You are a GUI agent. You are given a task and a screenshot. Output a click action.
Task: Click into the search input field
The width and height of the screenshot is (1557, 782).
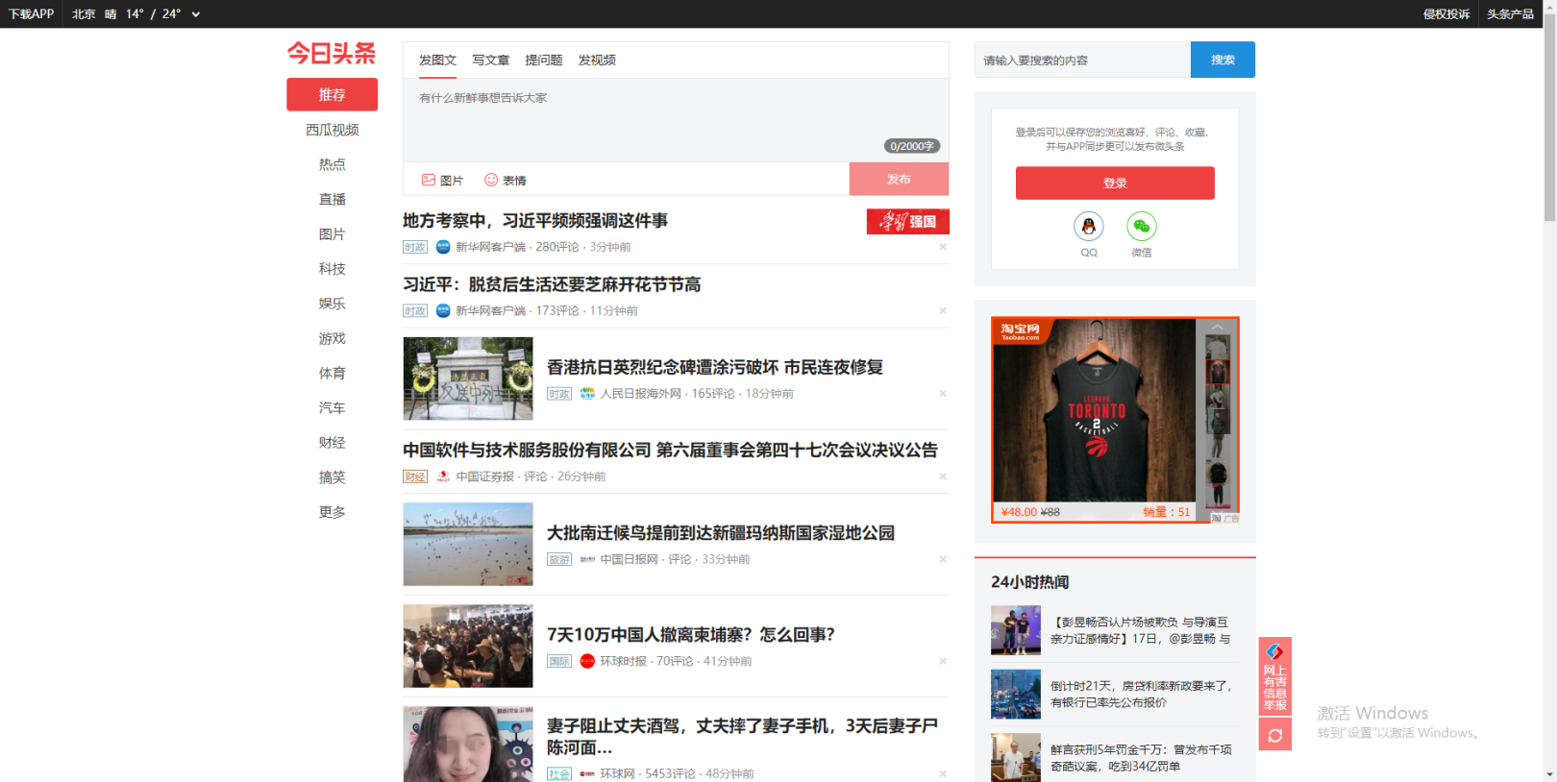click(x=1082, y=60)
